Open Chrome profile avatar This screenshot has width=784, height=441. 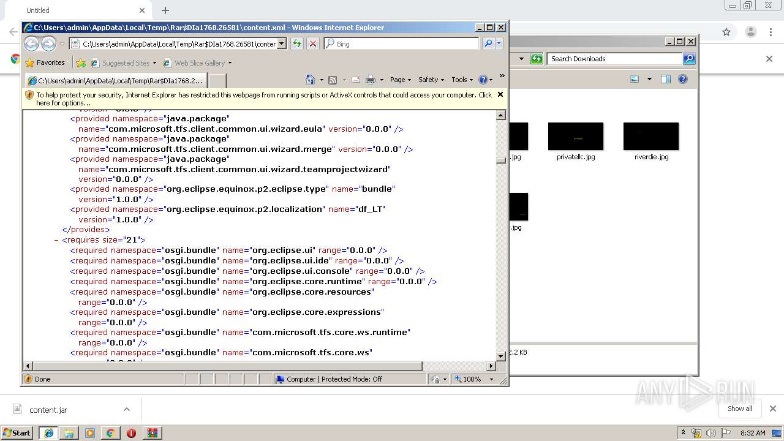750,32
